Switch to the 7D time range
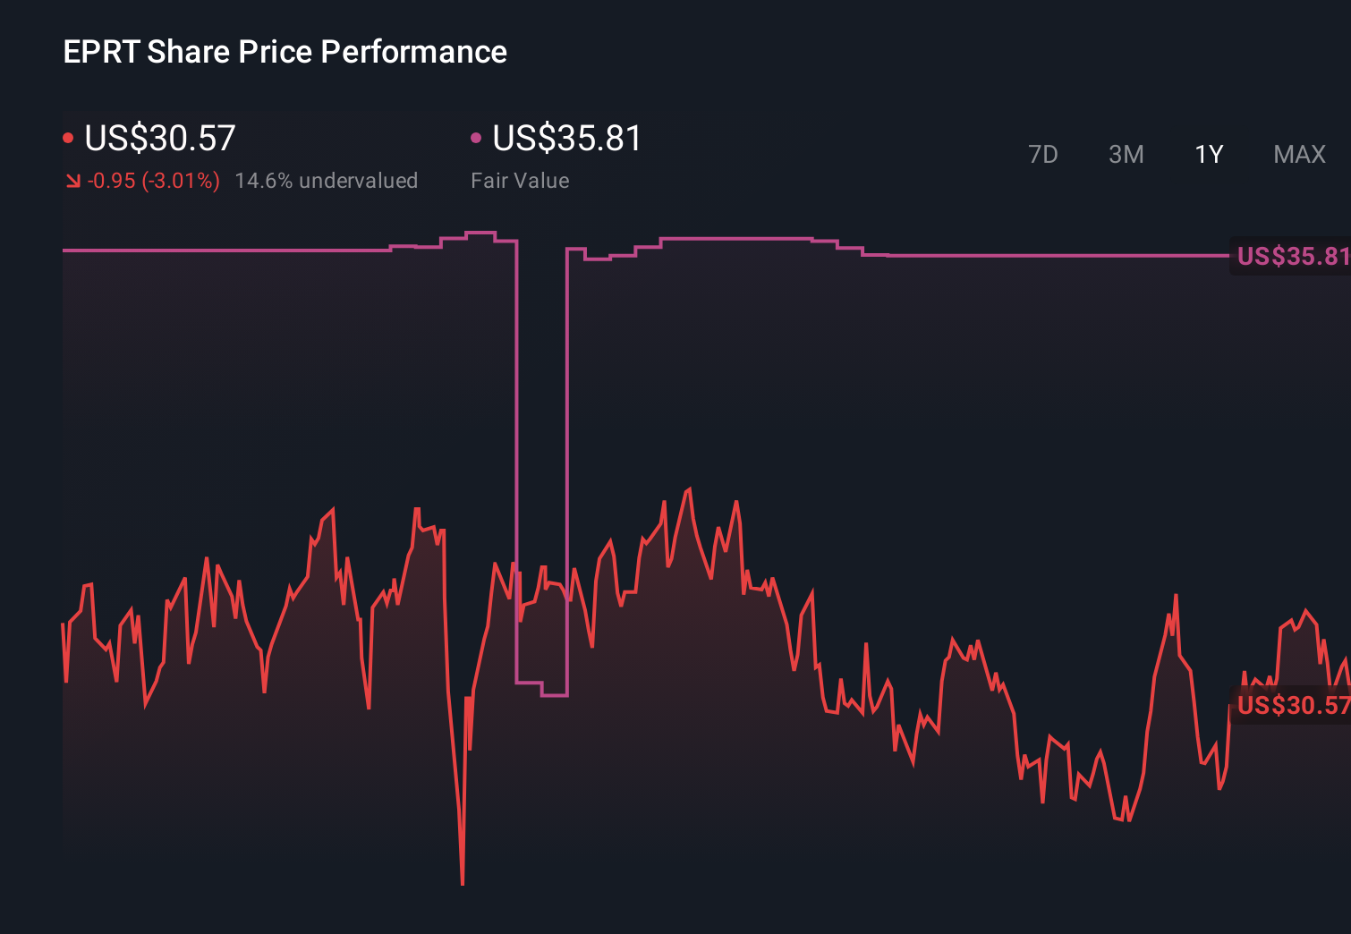 [1044, 154]
